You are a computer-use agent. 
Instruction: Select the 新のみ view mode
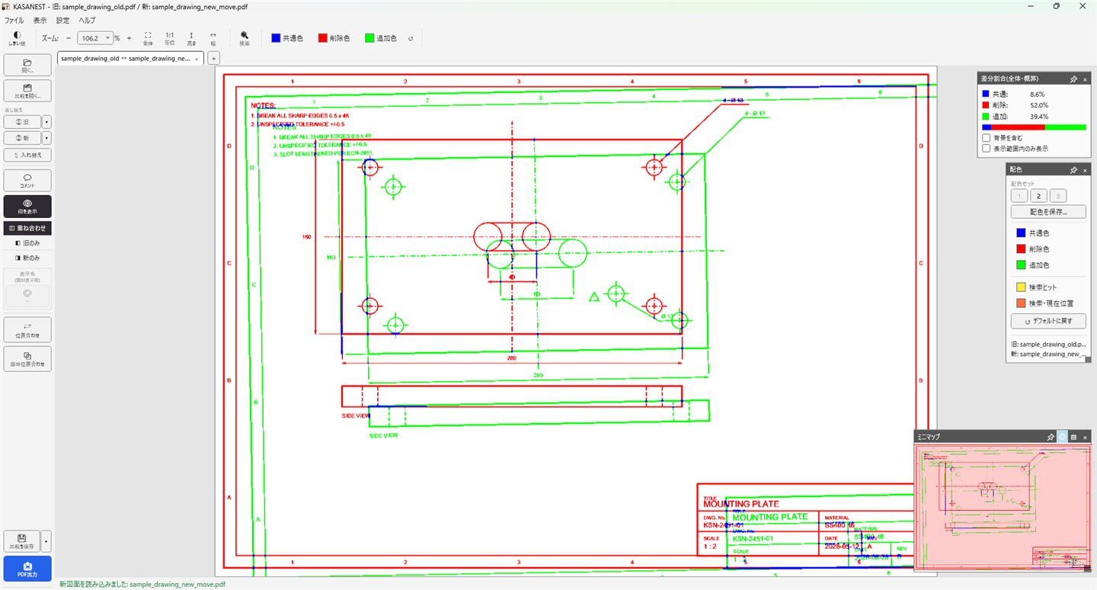[27, 258]
